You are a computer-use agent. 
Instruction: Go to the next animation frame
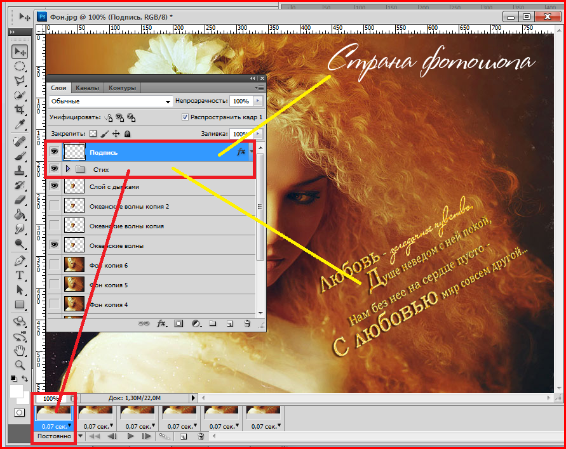(x=147, y=436)
